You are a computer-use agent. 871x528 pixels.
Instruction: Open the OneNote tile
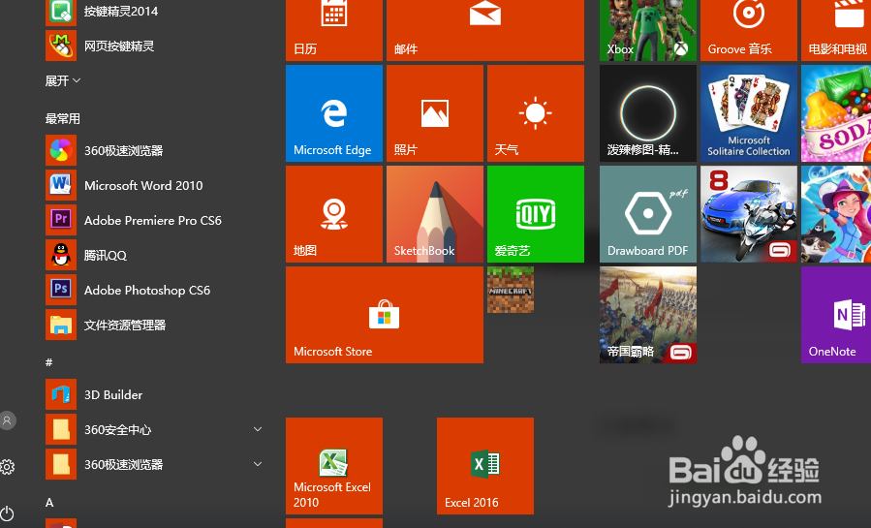click(836, 315)
